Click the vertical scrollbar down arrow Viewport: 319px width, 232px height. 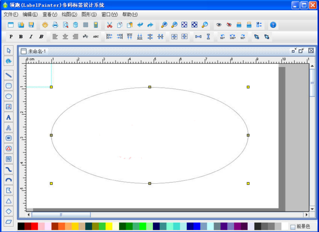[x=312, y=209]
